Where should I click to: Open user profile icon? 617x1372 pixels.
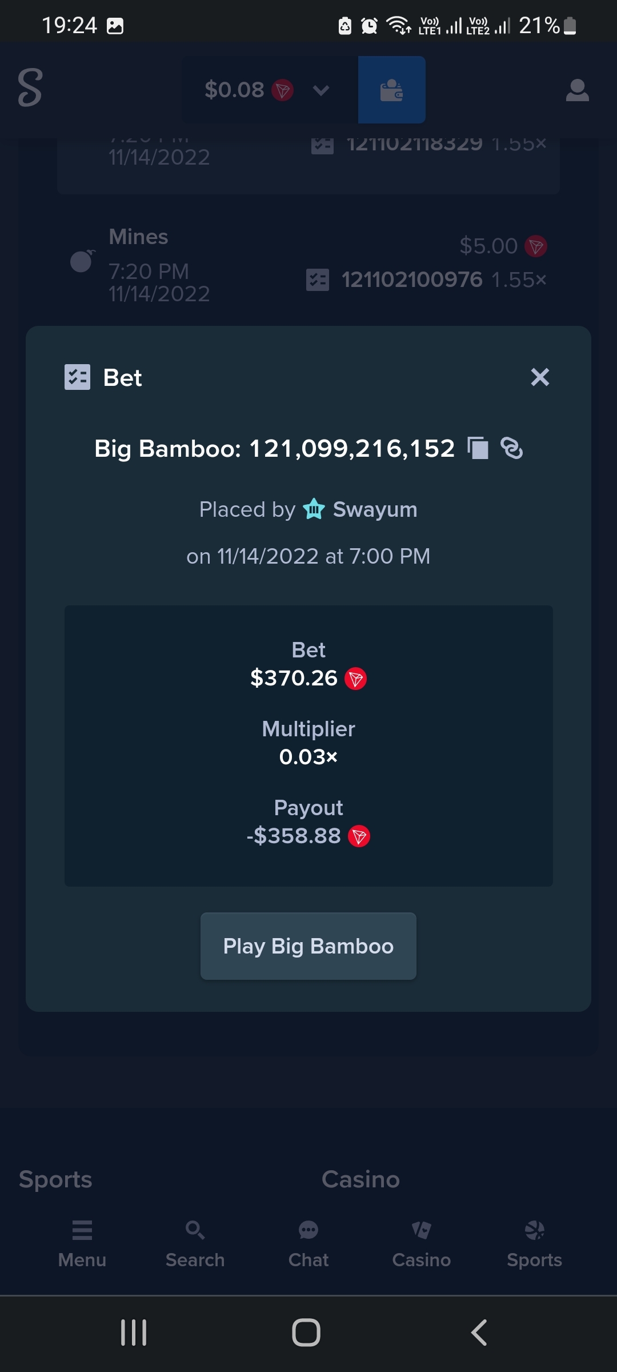tap(577, 90)
